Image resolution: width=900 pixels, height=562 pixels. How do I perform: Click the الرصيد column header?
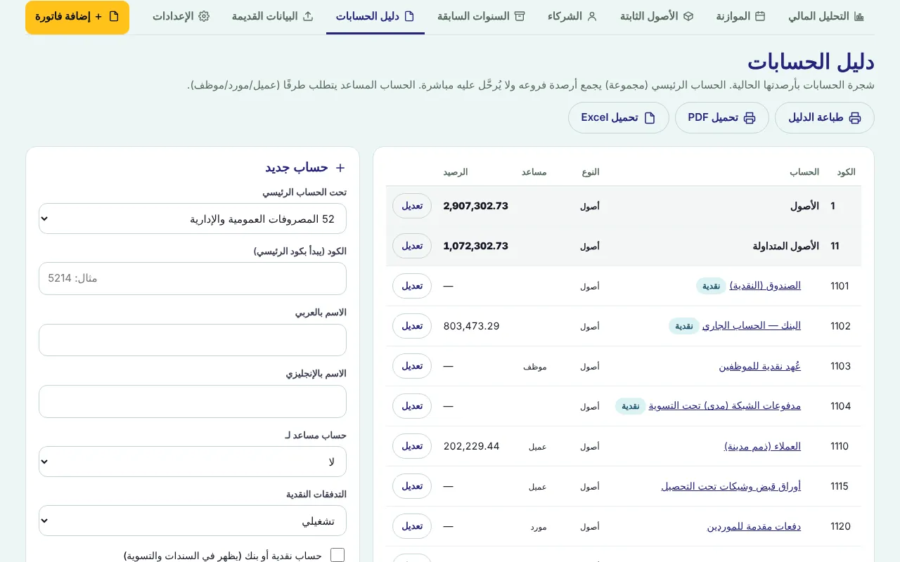coord(456,172)
